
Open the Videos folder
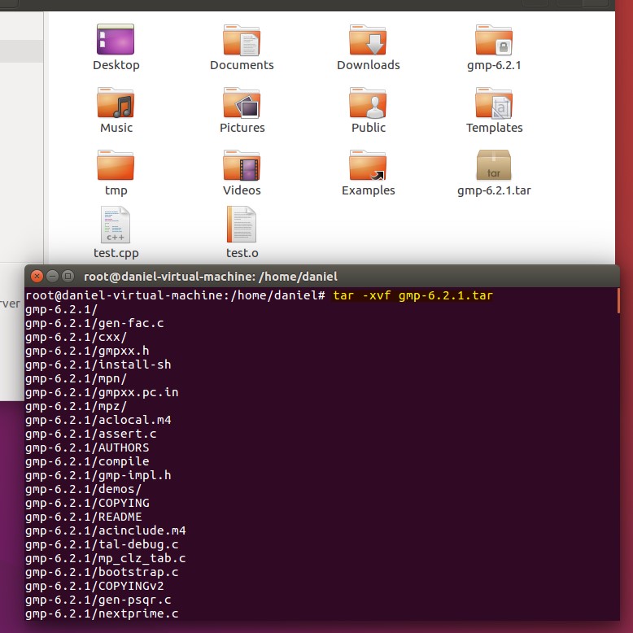(242, 166)
